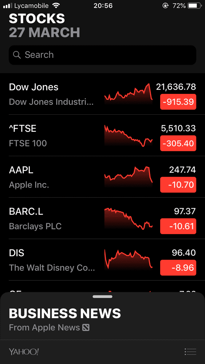Viewport: 205px width, 364px height.
Task: Toggle Dow Jones change badge -915.39
Action: [x=178, y=102]
